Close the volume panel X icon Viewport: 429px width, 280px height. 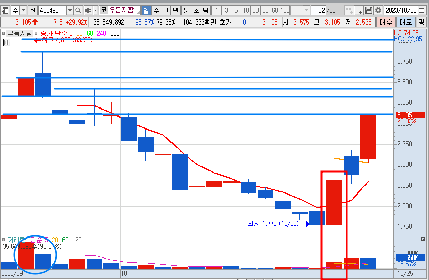point(423,239)
